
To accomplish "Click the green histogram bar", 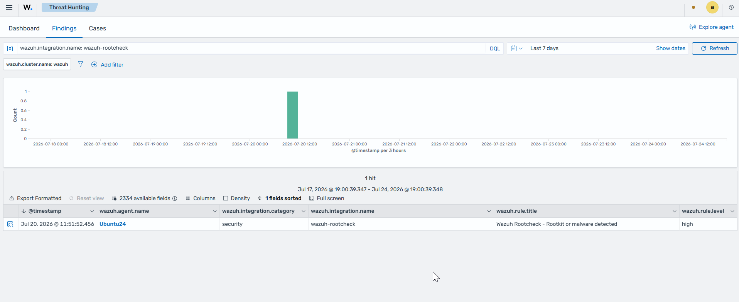I will (292, 115).
